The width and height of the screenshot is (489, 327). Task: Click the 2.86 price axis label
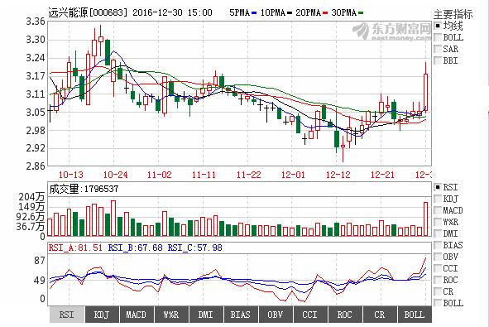pos(36,166)
